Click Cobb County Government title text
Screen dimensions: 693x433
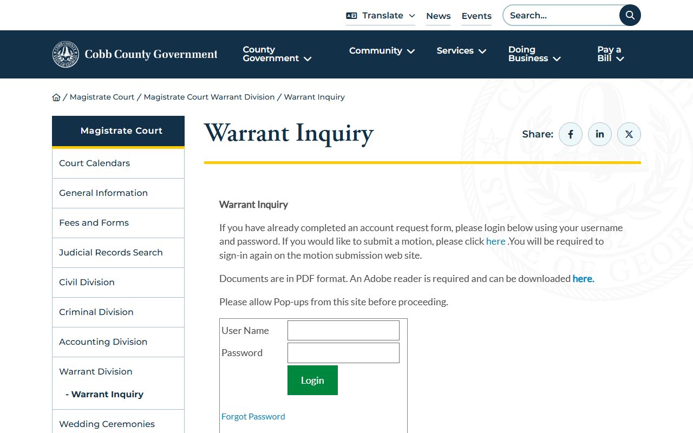[x=151, y=54]
